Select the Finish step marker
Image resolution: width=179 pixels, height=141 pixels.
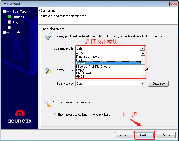(x=4, y=32)
